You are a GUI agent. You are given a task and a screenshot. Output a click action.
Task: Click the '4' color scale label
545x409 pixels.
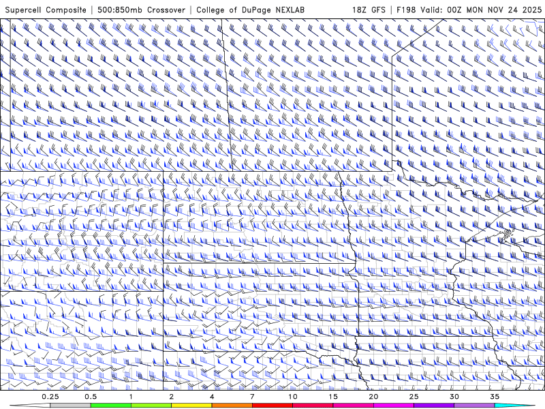point(212,397)
